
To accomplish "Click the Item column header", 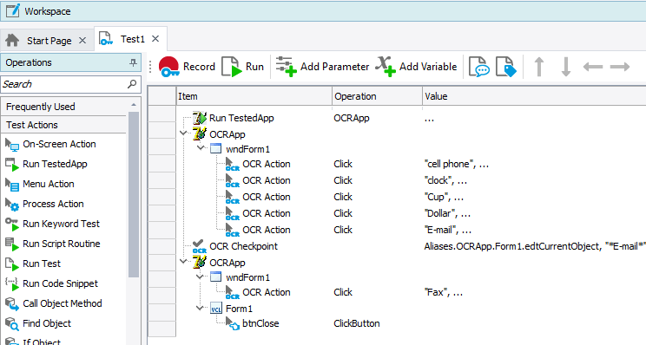I will coord(254,96).
